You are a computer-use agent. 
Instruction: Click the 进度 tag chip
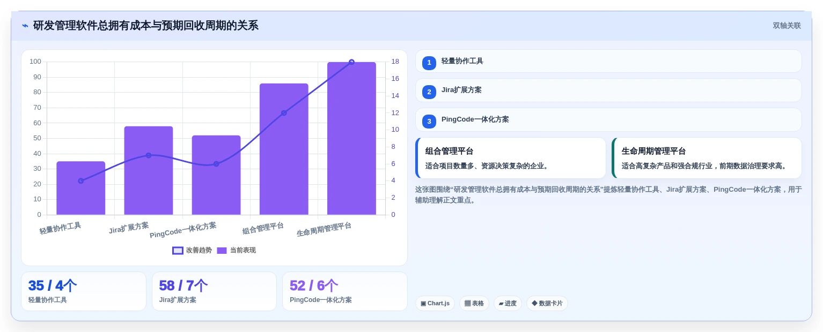click(508, 304)
